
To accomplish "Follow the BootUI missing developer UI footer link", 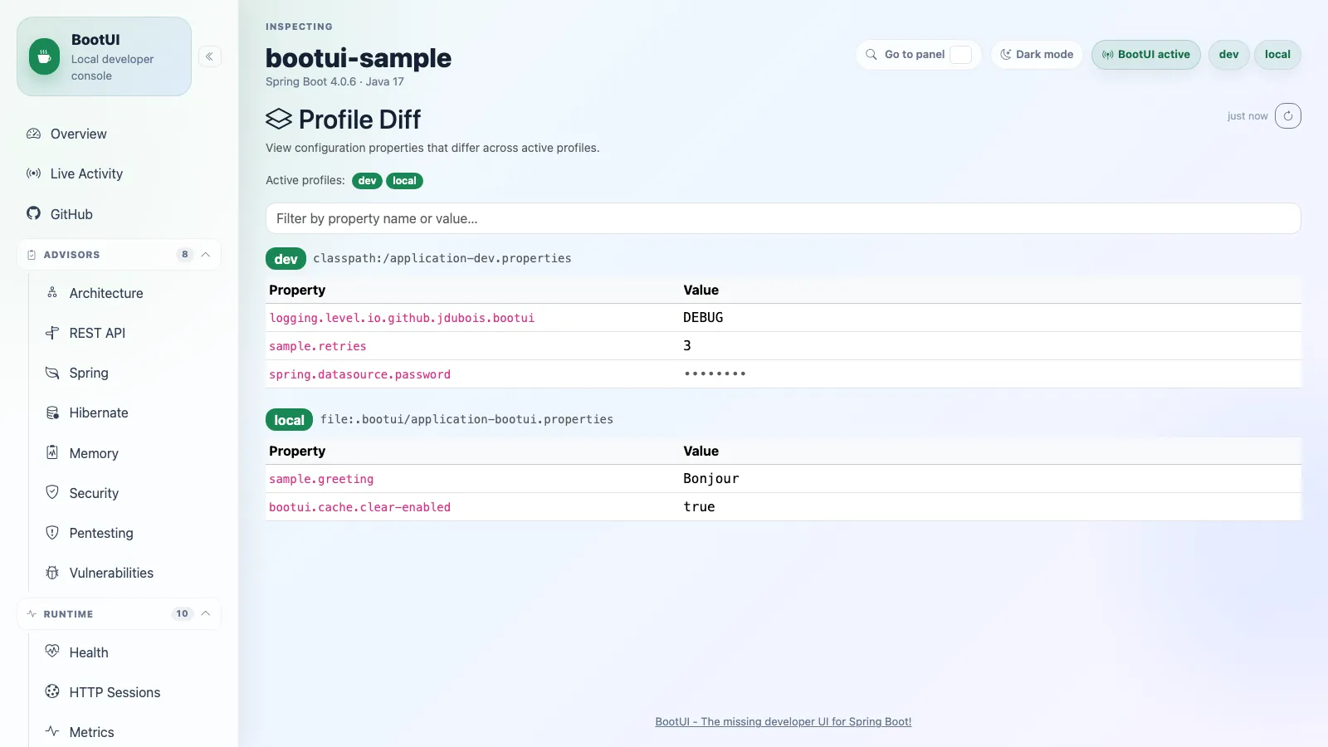I will pos(783,722).
